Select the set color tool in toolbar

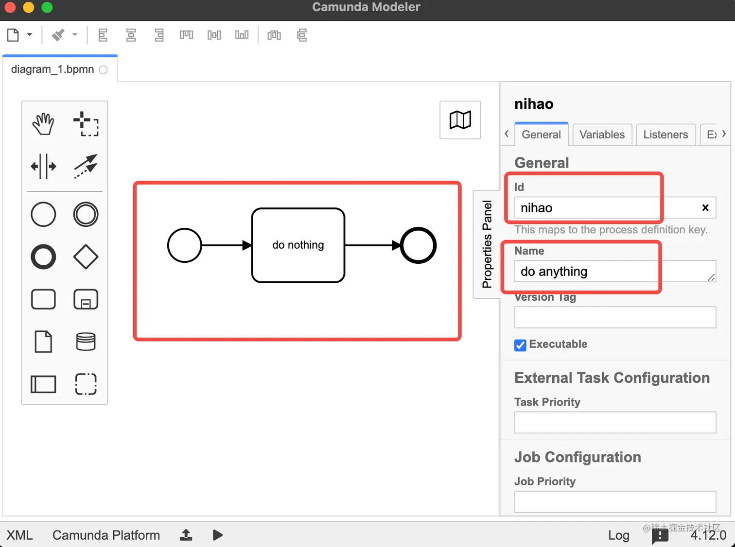(x=58, y=35)
